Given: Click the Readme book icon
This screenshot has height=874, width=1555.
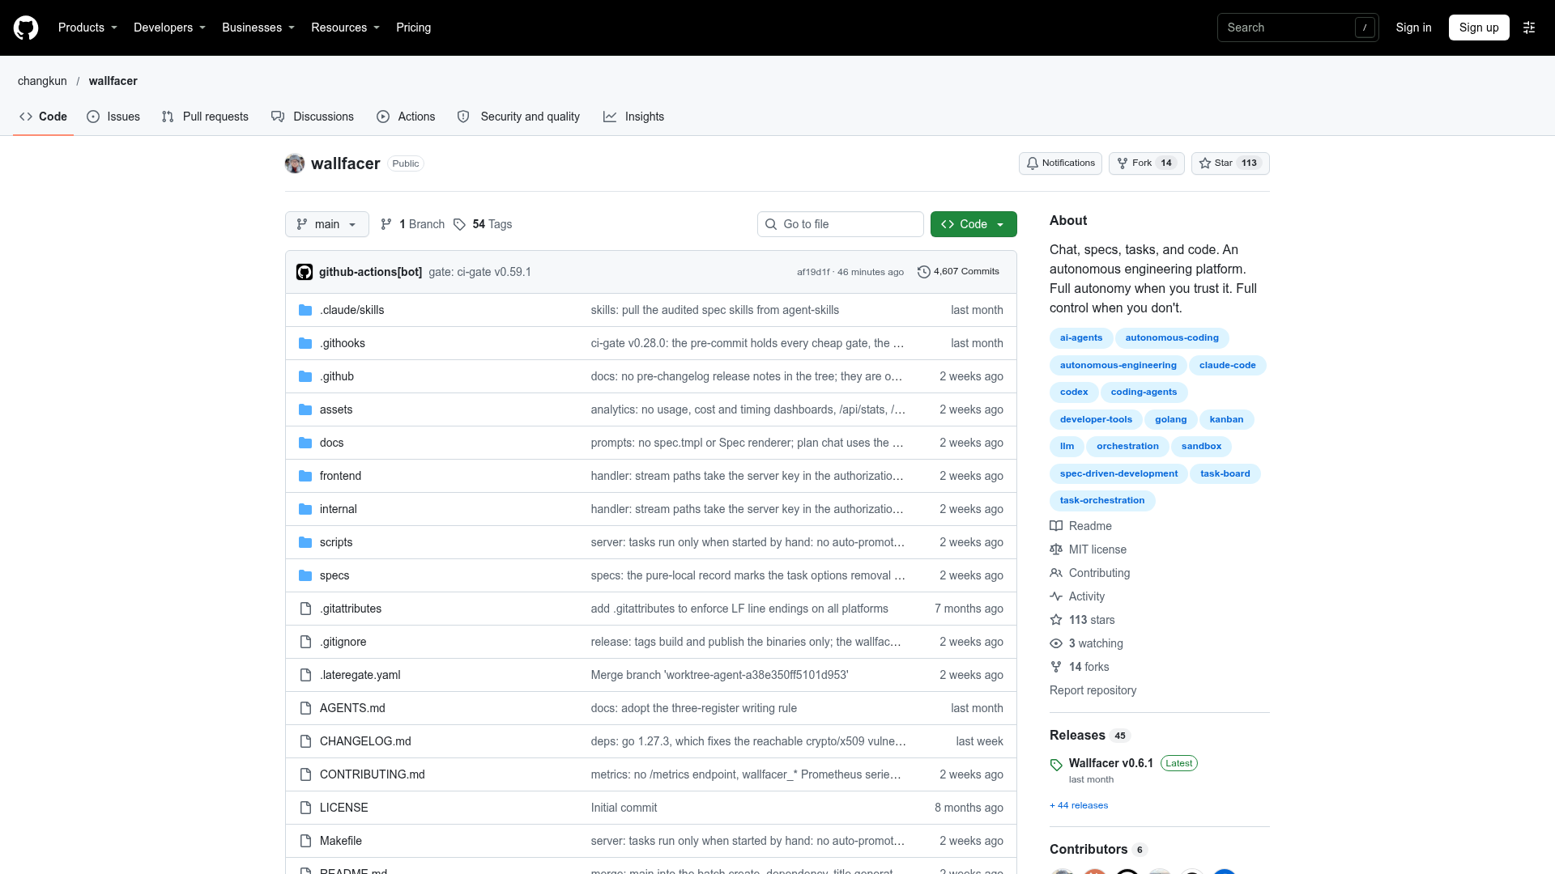Looking at the screenshot, I should point(1056,526).
